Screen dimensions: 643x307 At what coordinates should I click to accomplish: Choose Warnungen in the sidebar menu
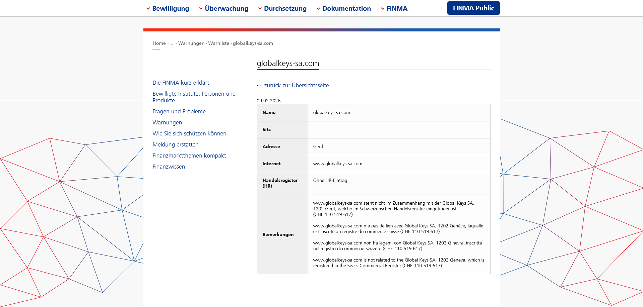167,122
